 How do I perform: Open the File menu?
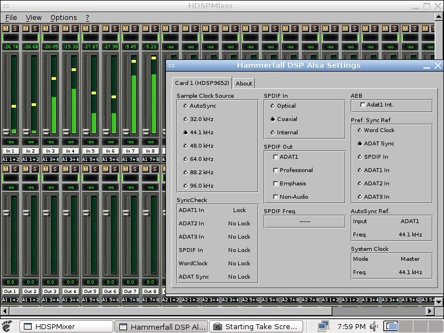click(11, 18)
